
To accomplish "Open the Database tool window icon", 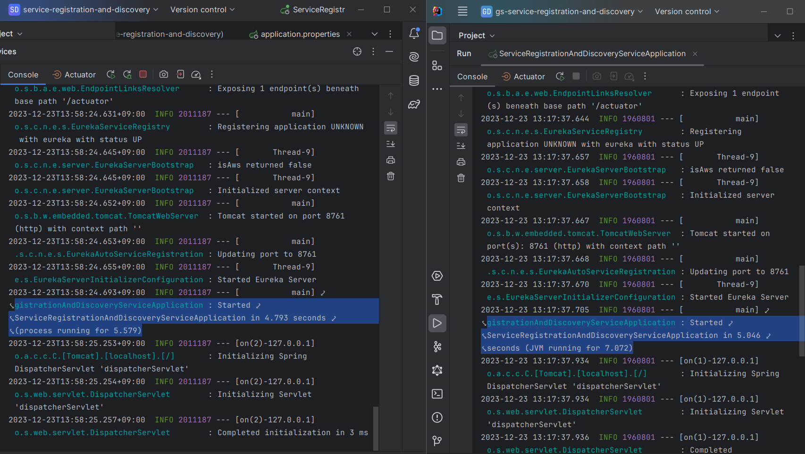I will [414, 81].
